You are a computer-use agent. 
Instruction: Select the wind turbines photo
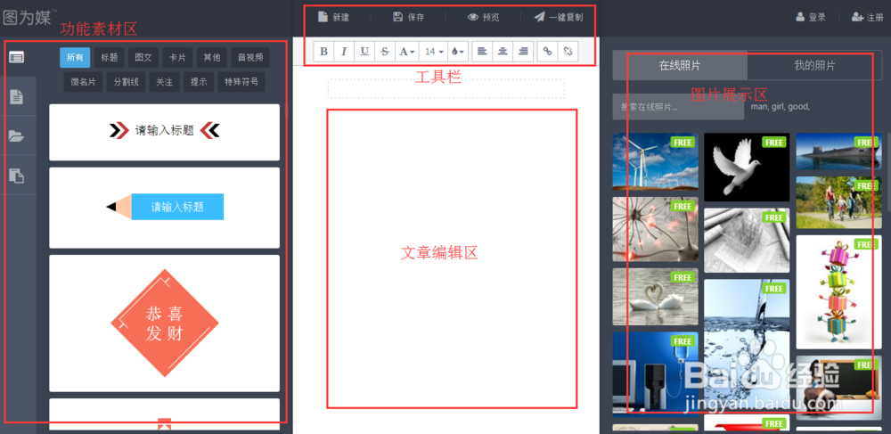655,161
